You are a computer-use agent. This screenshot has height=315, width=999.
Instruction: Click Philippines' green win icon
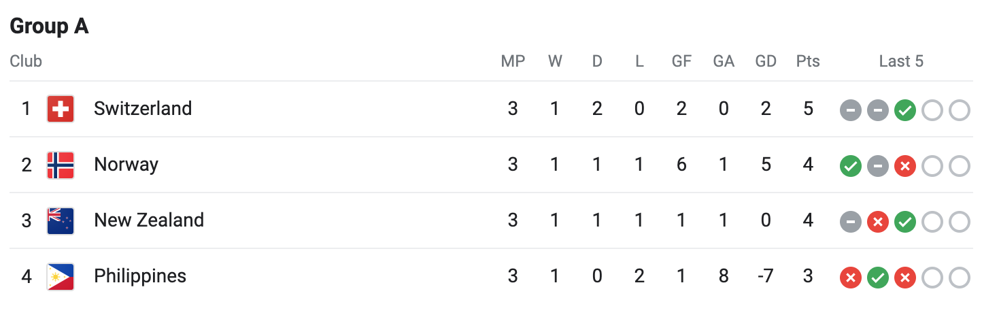[x=878, y=278]
